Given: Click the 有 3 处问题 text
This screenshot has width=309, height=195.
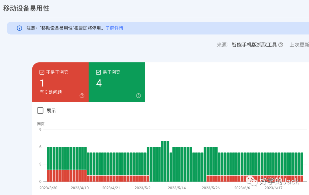Looking at the screenshot, I should pos(51,92).
